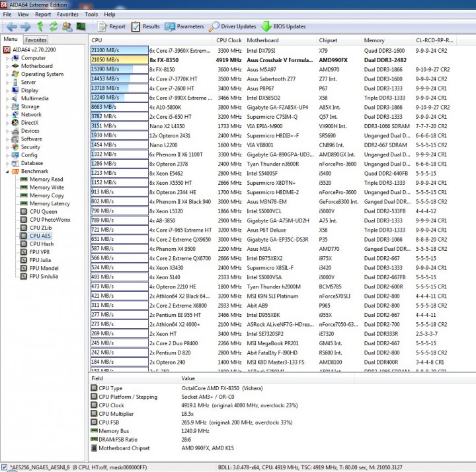Open the File menu
The image size is (476, 472).
click(7, 15)
